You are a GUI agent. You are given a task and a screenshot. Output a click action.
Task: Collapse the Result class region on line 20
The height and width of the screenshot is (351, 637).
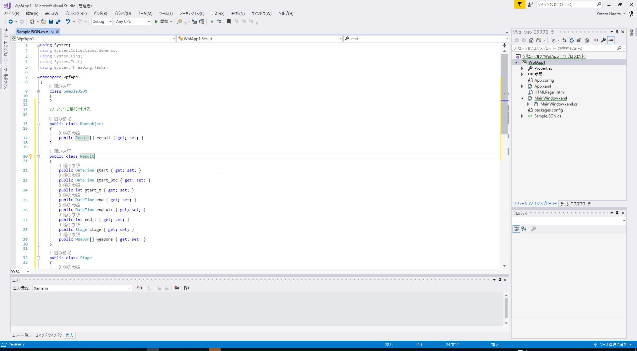[x=39, y=156]
